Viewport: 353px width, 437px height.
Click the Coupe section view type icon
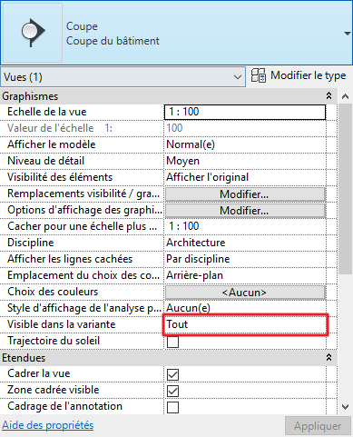click(x=33, y=32)
